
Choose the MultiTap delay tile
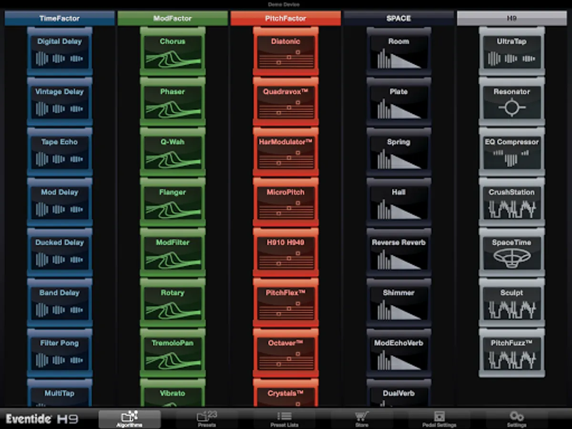tap(60, 393)
